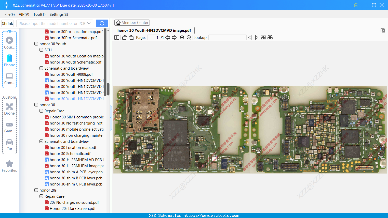
Task: Zoom in on the PDF
Action: [x=182, y=38]
